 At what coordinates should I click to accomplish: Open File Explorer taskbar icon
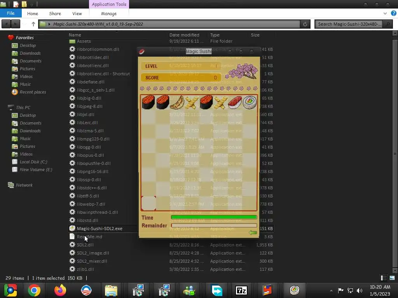(x=111, y=290)
